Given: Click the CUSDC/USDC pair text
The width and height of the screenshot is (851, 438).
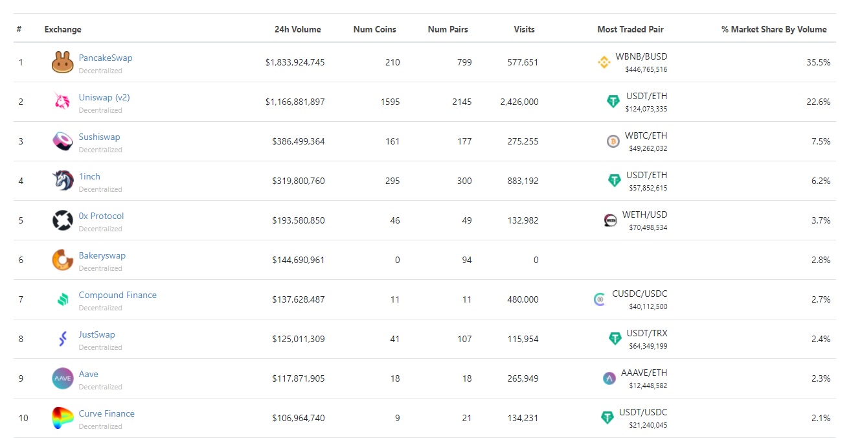Looking at the screenshot, I should 640,294.
